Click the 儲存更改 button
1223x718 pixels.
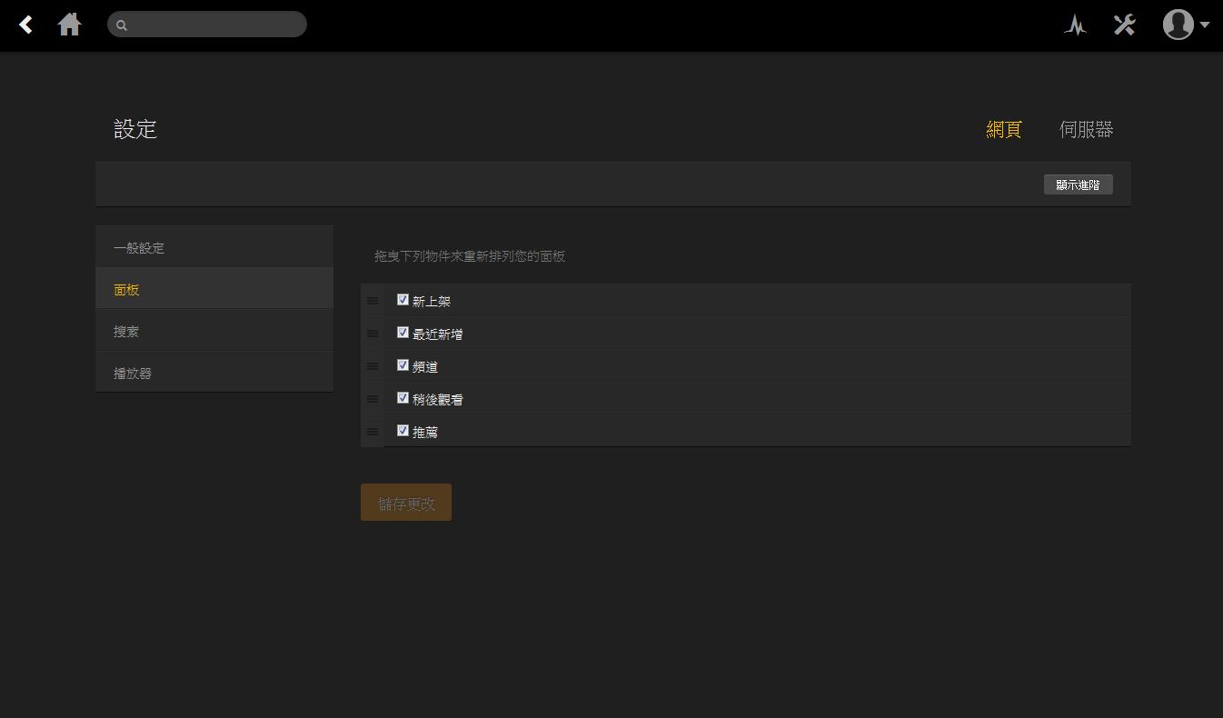click(x=406, y=503)
